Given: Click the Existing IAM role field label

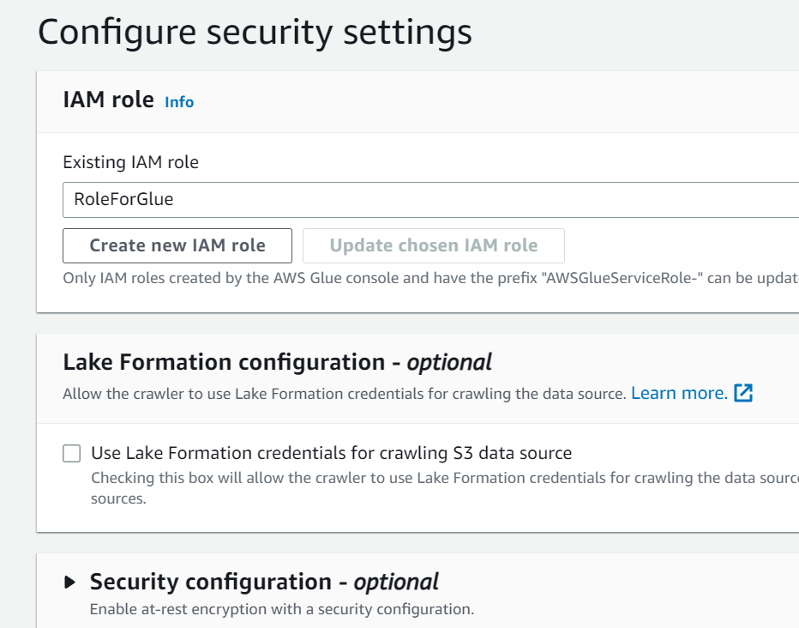Looking at the screenshot, I should click(x=131, y=162).
